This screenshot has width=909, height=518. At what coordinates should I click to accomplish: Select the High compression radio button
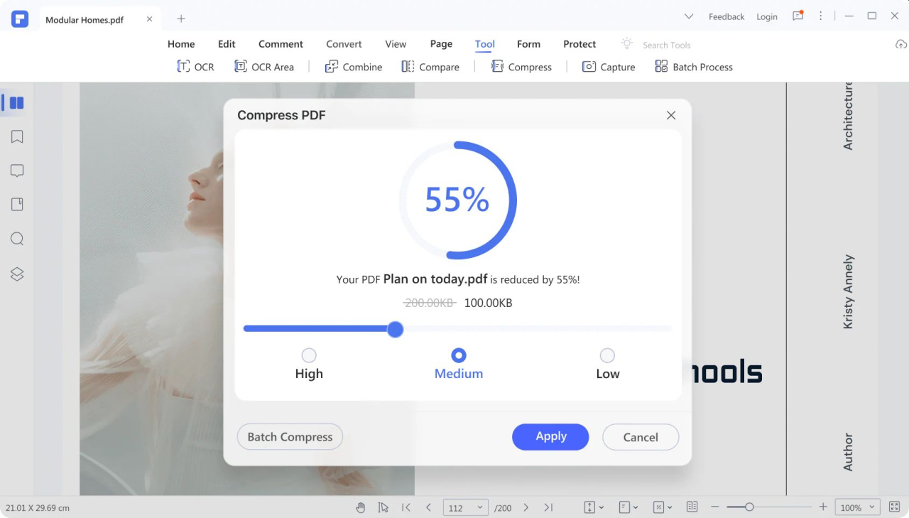point(309,355)
